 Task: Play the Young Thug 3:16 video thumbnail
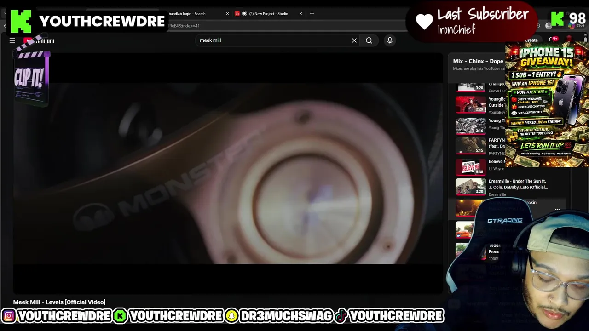coord(471,126)
